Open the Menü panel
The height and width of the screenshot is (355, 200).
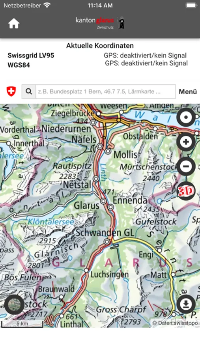(188, 92)
